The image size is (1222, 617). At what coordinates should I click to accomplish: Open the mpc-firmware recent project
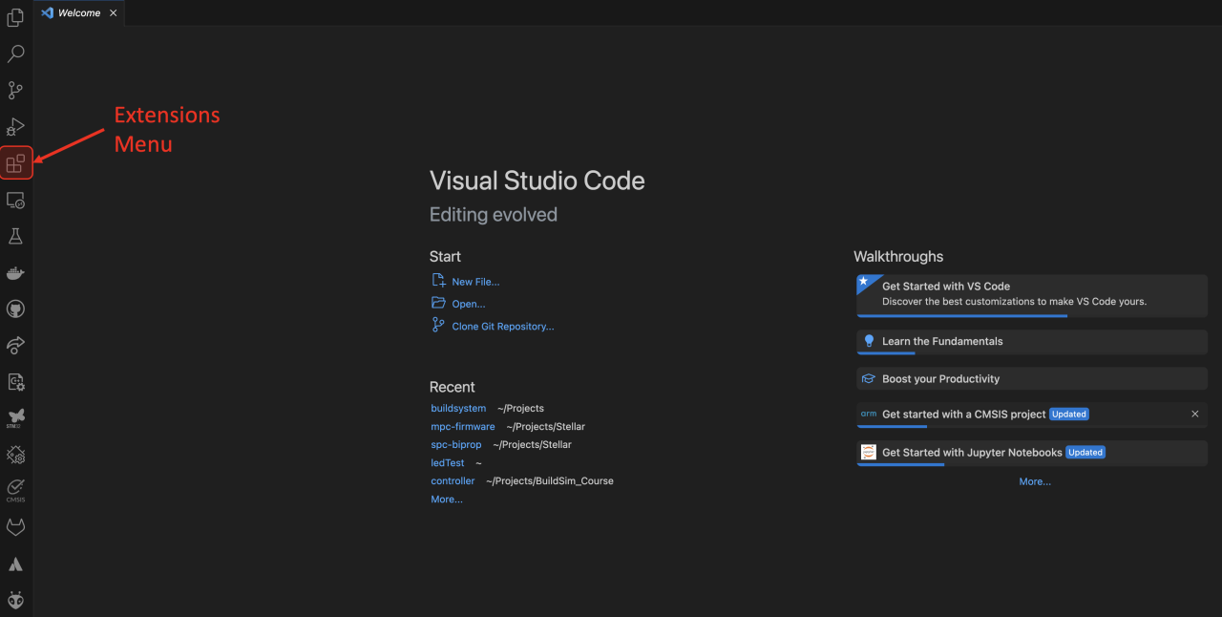tap(463, 426)
